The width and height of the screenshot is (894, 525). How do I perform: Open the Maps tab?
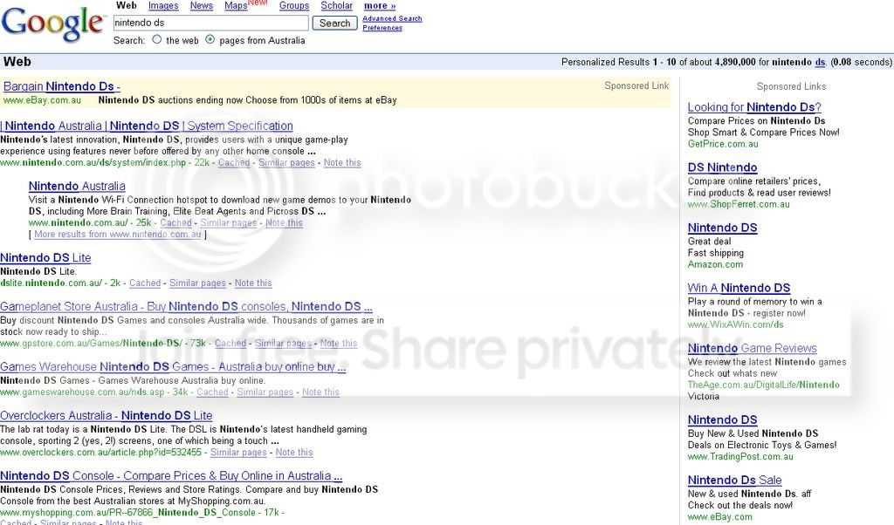pos(236,6)
